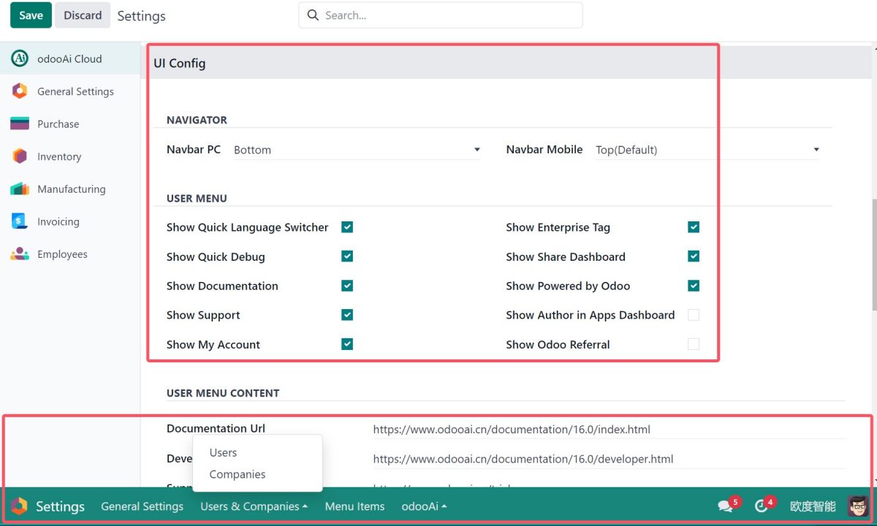This screenshot has height=526, width=877.
Task: Open the Menu Items navbar entry
Action: (x=354, y=506)
